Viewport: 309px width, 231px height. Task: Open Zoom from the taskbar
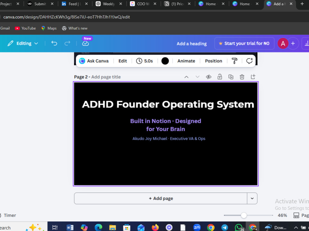tap(197, 228)
